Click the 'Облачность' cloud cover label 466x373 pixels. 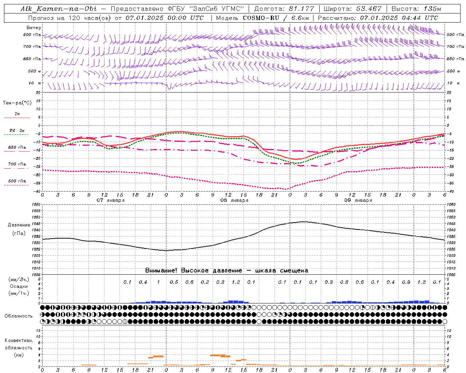(19, 316)
